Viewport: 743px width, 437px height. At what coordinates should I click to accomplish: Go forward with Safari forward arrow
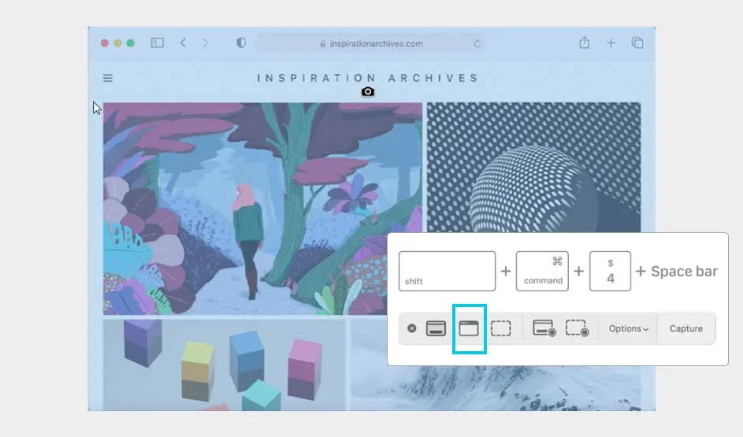[x=205, y=43]
